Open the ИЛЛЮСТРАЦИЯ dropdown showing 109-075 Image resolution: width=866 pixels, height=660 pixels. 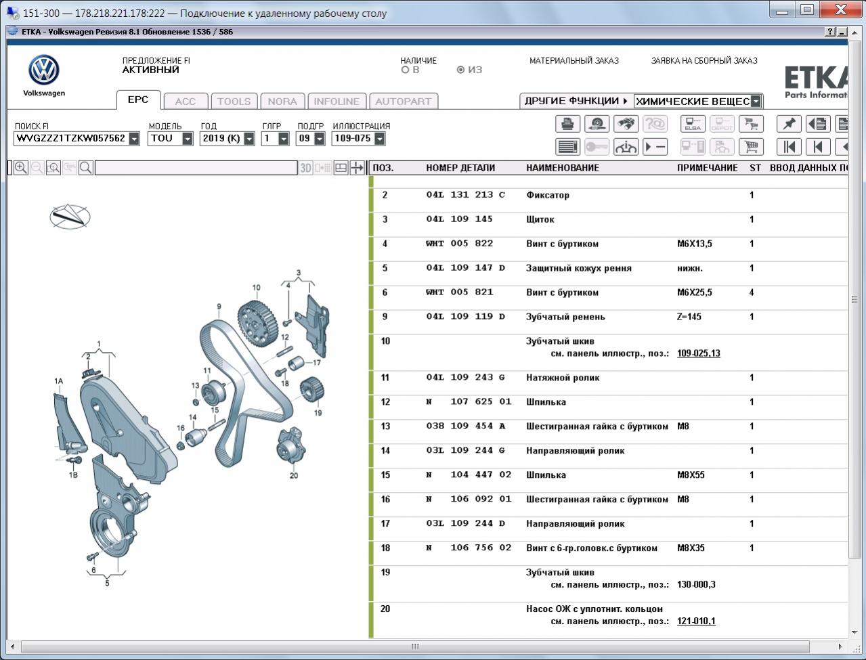point(379,139)
